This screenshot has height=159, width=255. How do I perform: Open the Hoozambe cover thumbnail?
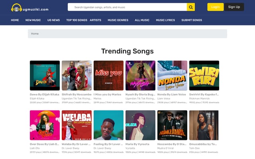[x=172, y=125]
